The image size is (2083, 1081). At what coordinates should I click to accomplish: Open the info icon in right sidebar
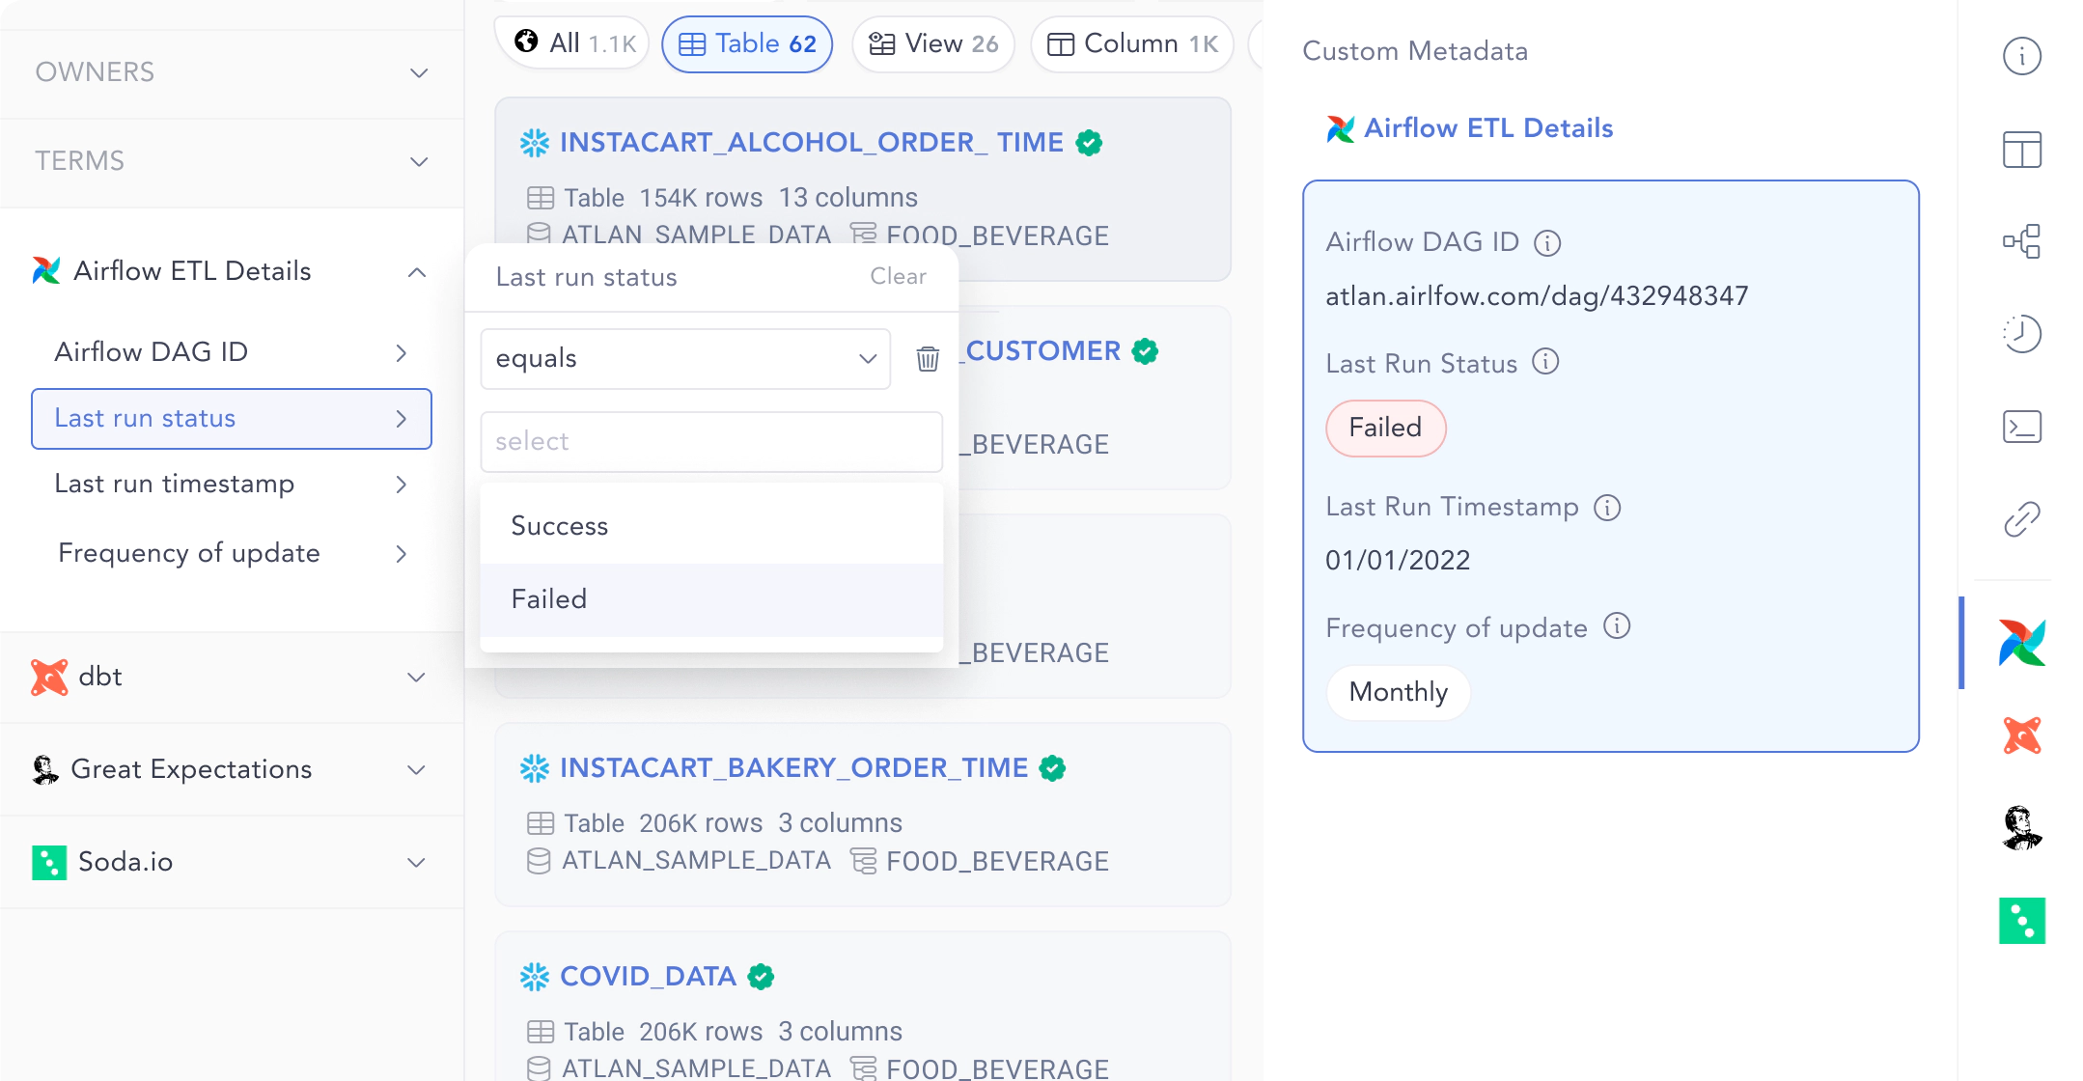[2021, 56]
